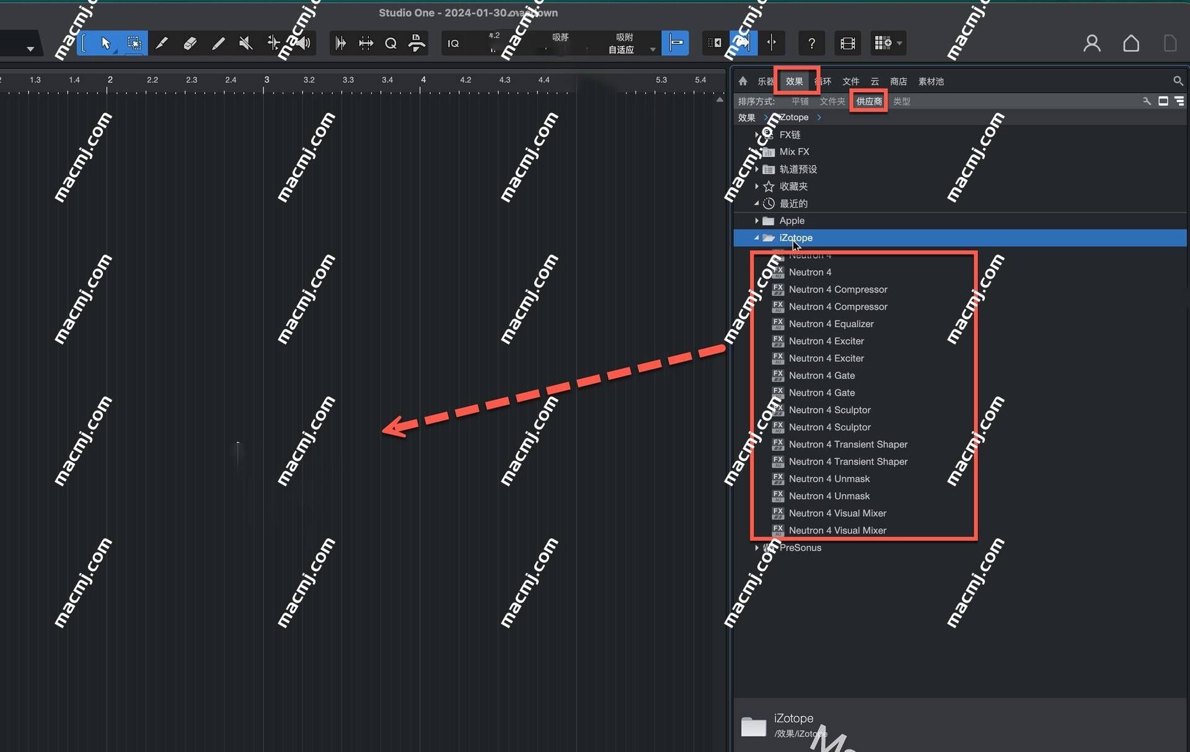Toggle the blue Snap button
Image resolution: width=1190 pixels, height=752 pixels.
click(x=675, y=43)
